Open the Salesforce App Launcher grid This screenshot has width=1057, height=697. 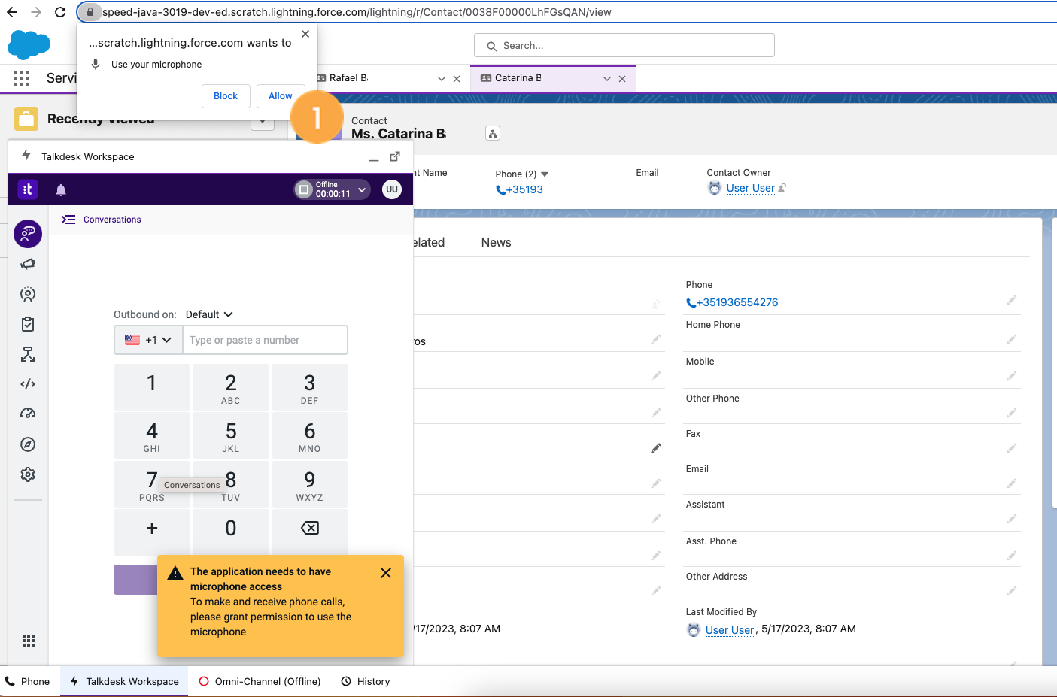click(21, 78)
